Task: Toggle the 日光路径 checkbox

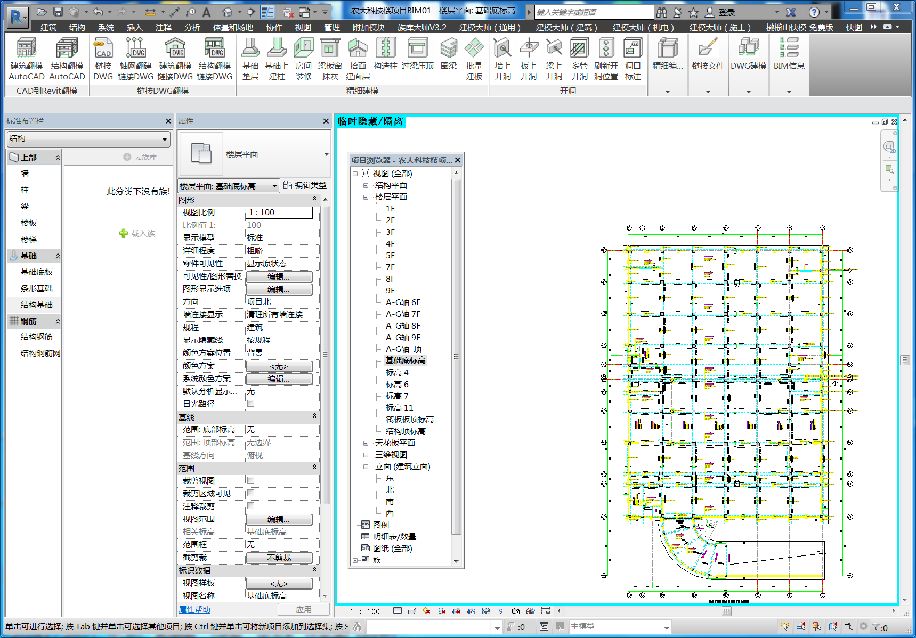Action: point(250,404)
